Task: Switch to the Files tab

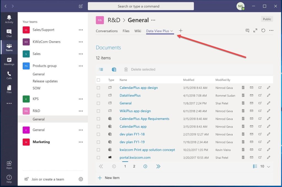Action: [126, 31]
